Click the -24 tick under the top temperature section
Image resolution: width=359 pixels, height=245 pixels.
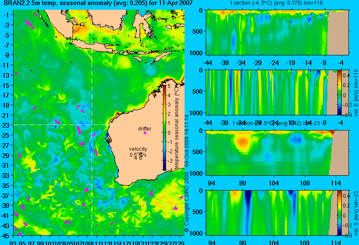point(274,63)
